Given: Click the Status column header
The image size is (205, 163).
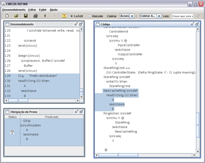Looking at the screenshot, I should tap(12, 117).
